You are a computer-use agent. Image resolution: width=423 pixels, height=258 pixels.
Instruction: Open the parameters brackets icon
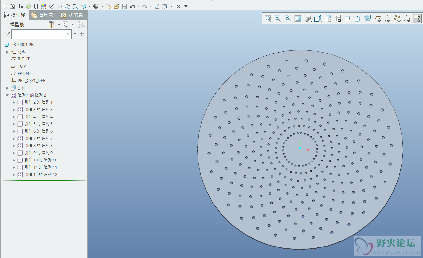pyautogui.click(x=36, y=6)
